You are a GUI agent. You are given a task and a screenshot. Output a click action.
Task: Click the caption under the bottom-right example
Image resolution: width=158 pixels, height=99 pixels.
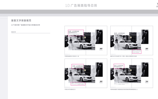click(x=124, y=89)
